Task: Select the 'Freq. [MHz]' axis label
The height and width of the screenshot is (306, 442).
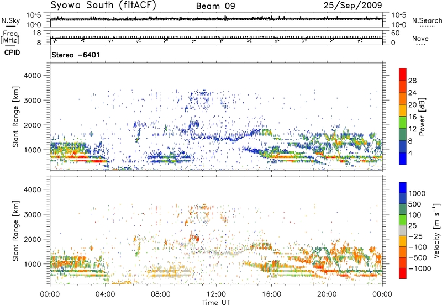Action: pos(10,37)
